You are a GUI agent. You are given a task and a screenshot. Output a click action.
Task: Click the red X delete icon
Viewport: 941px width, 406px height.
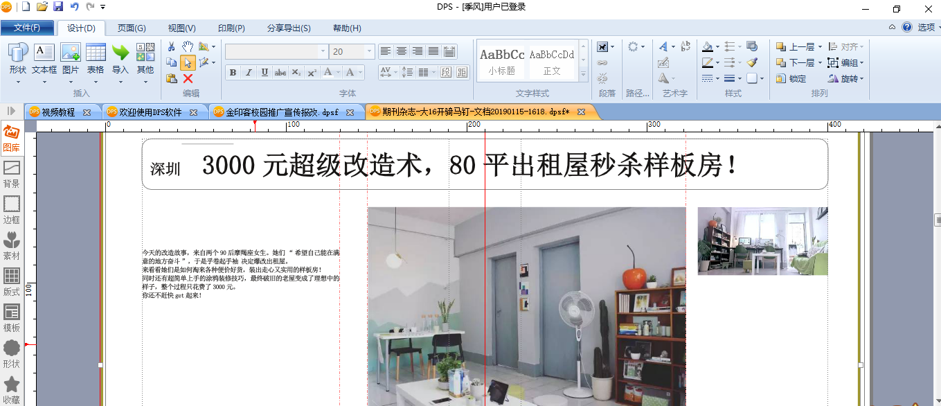tap(188, 78)
